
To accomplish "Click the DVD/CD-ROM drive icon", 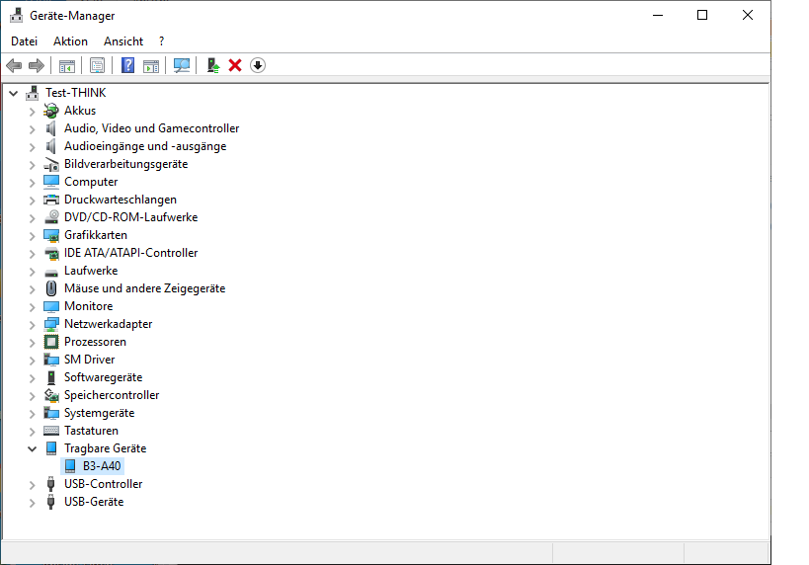I will tap(51, 217).
